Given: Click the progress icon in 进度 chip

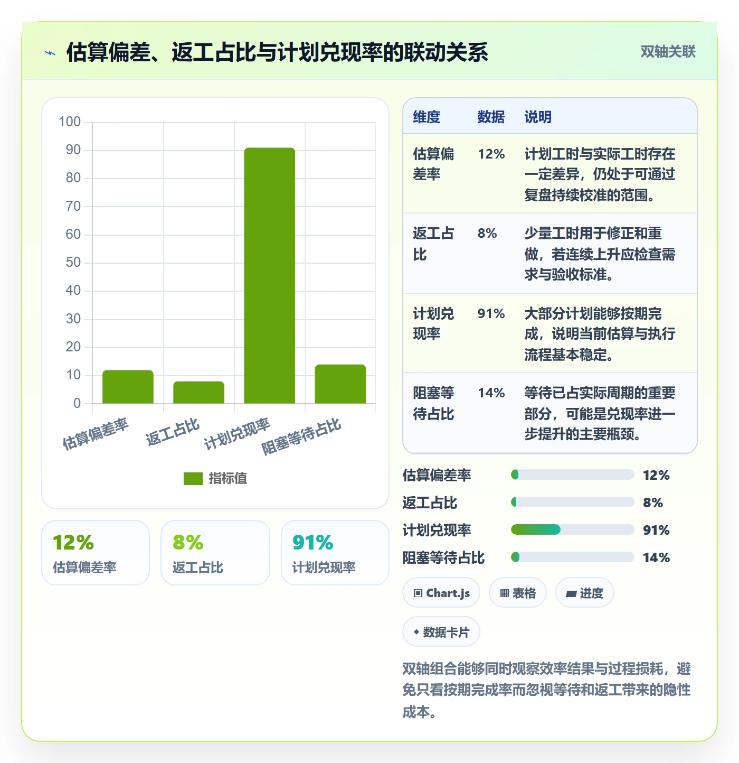Looking at the screenshot, I should [x=571, y=594].
